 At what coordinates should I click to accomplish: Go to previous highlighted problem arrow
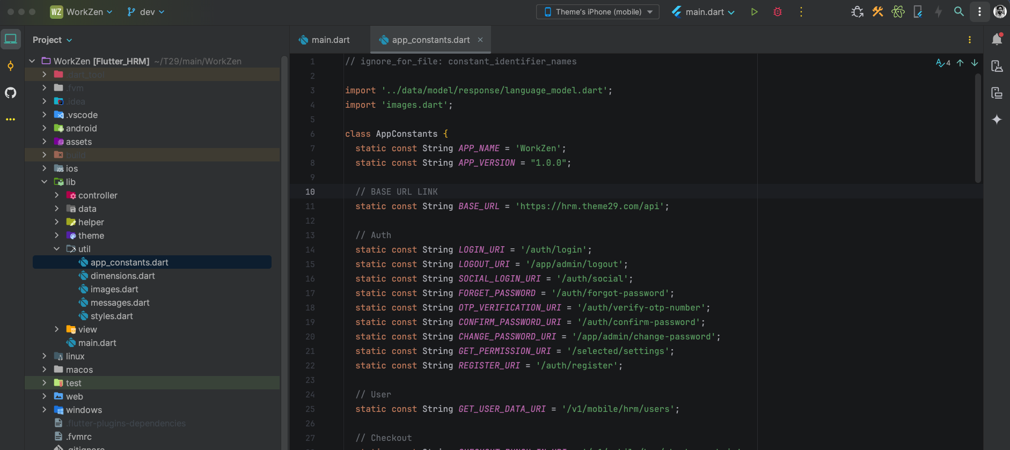960,63
